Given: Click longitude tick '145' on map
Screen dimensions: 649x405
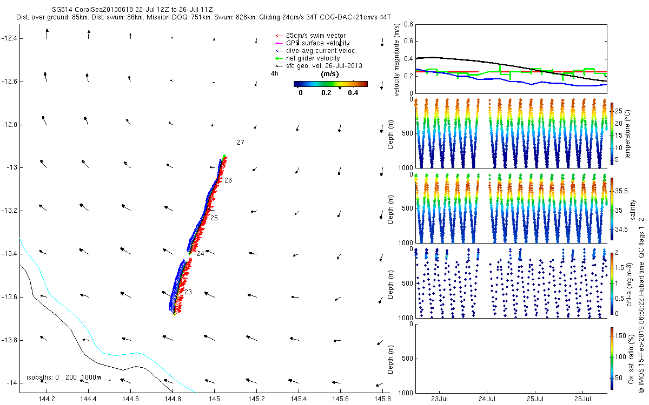Looking at the screenshot, I should point(215,399).
